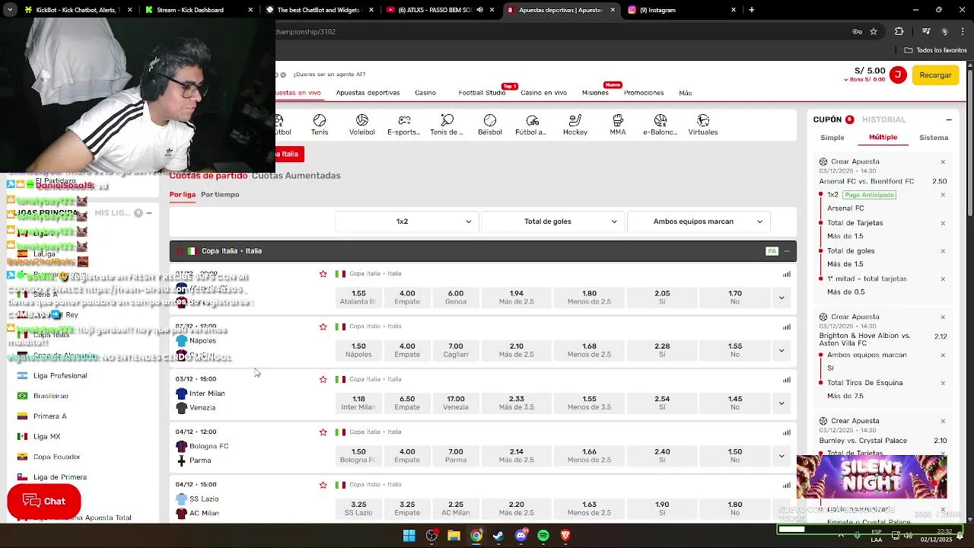Open statistics icon for Bologna FC match
974x548 pixels.
pos(787,432)
